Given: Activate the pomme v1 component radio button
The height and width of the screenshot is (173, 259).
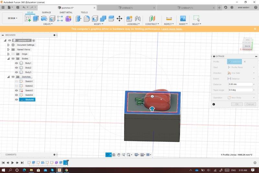Looking at the screenshot, I should [x=34, y=40].
